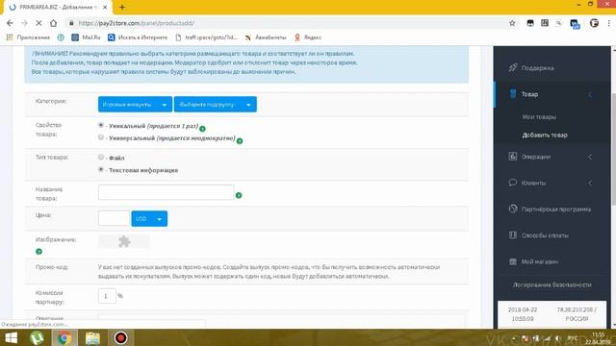Open the Mail.Ru bookmark
This screenshot has width=616, height=346.
86,37
